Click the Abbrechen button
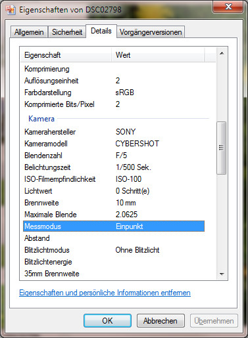Viewport: 248px width, 338px height. coord(161,321)
